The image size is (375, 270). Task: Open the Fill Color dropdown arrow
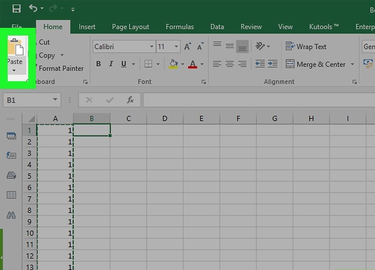tap(182, 64)
